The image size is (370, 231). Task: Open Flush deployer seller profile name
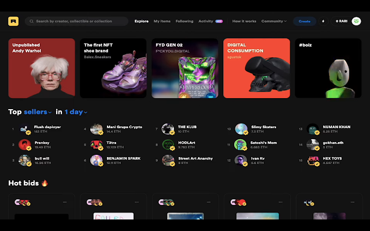pos(47,127)
